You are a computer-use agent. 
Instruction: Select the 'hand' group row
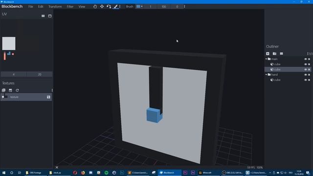pyautogui.click(x=288, y=75)
